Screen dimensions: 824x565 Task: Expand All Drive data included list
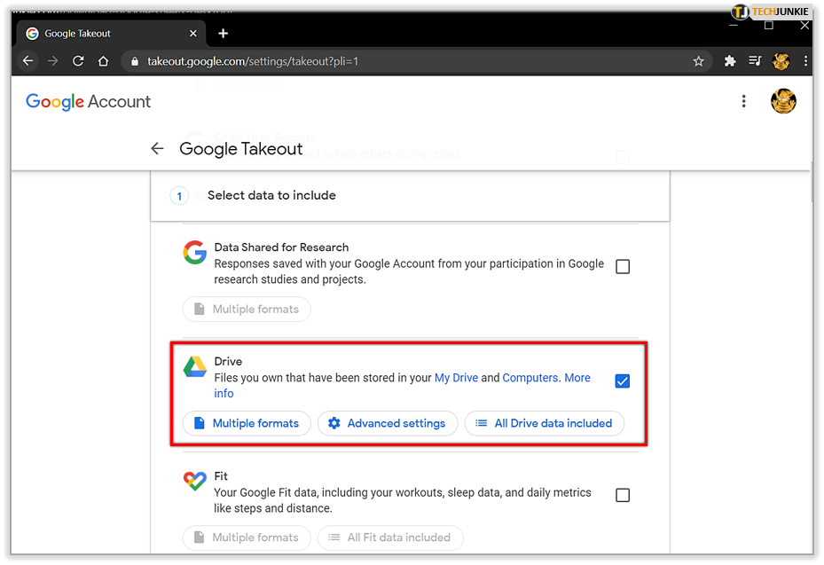(x=544, y=423)
